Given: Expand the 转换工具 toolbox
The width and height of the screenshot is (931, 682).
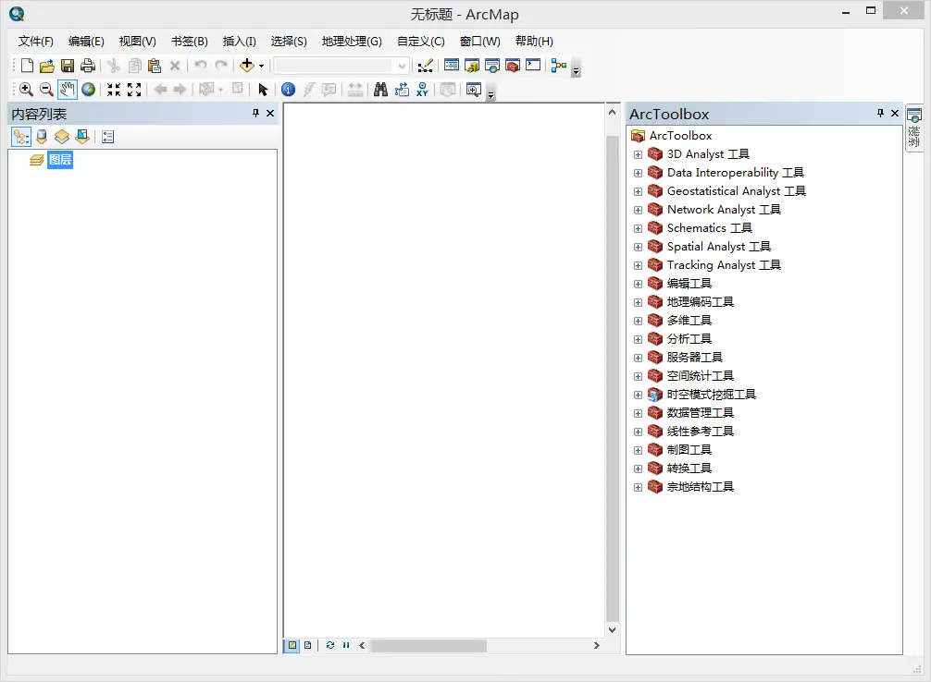Looking at the screenshot, I should click(638, 469).
